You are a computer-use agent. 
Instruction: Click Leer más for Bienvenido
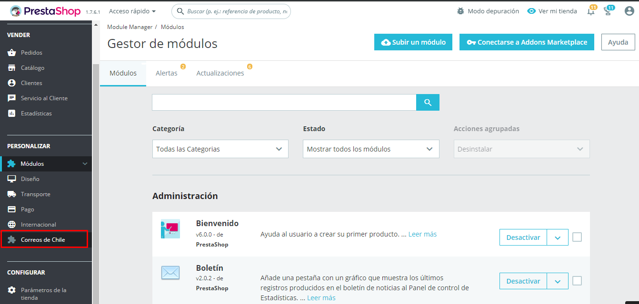[422, 234]
